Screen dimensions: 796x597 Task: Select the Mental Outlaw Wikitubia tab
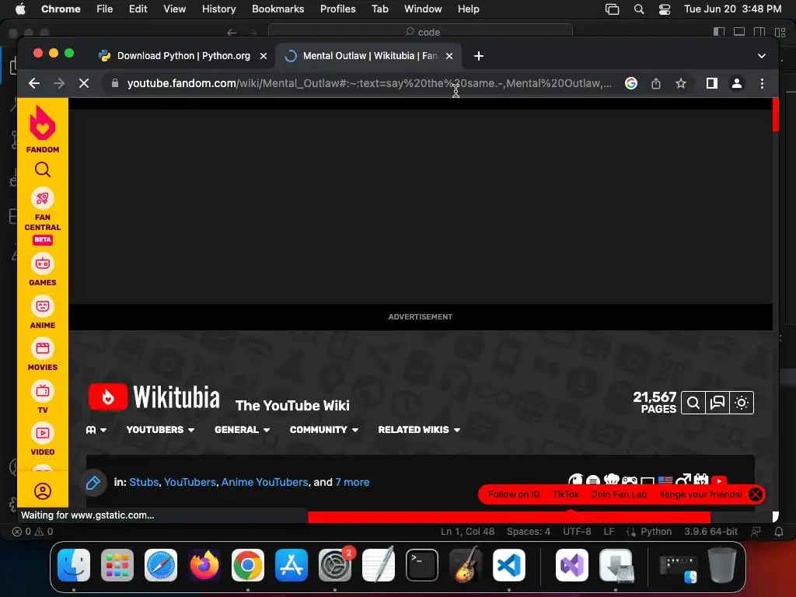pos(368,56)
